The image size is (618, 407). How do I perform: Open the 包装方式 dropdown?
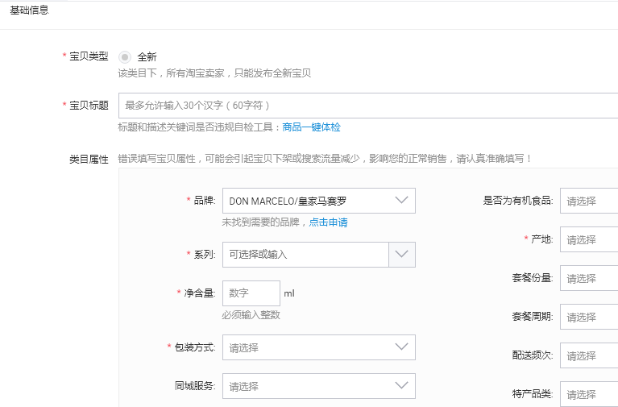(x=319, y=347)
